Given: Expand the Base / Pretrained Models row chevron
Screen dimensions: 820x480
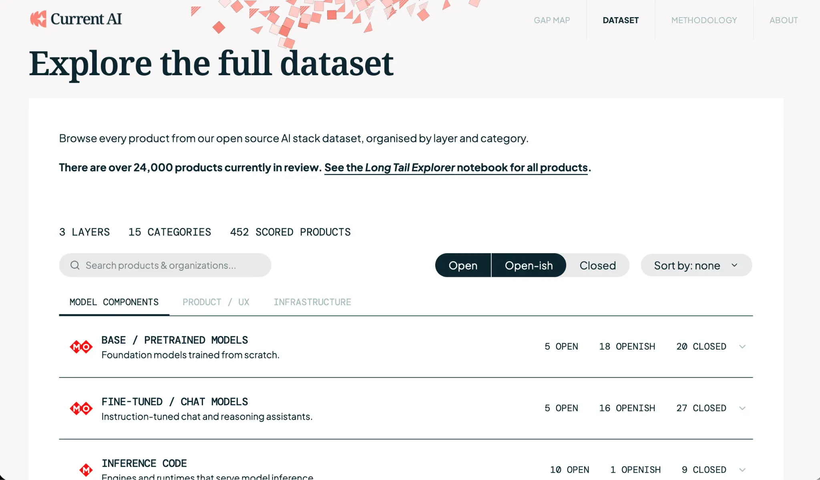Looking at the screenshot, I should 742,347.
